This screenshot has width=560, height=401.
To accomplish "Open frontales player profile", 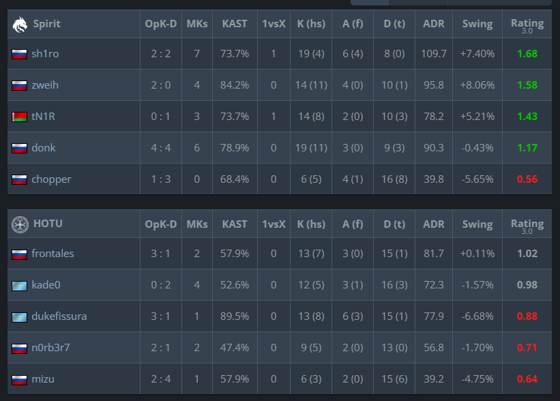I will tap(53, 254).
